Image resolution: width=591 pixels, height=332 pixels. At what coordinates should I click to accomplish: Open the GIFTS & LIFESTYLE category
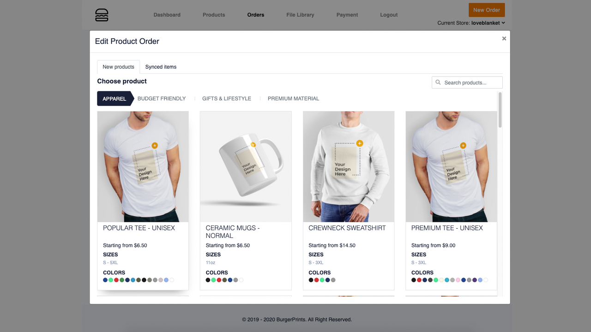tap(226, 98)
